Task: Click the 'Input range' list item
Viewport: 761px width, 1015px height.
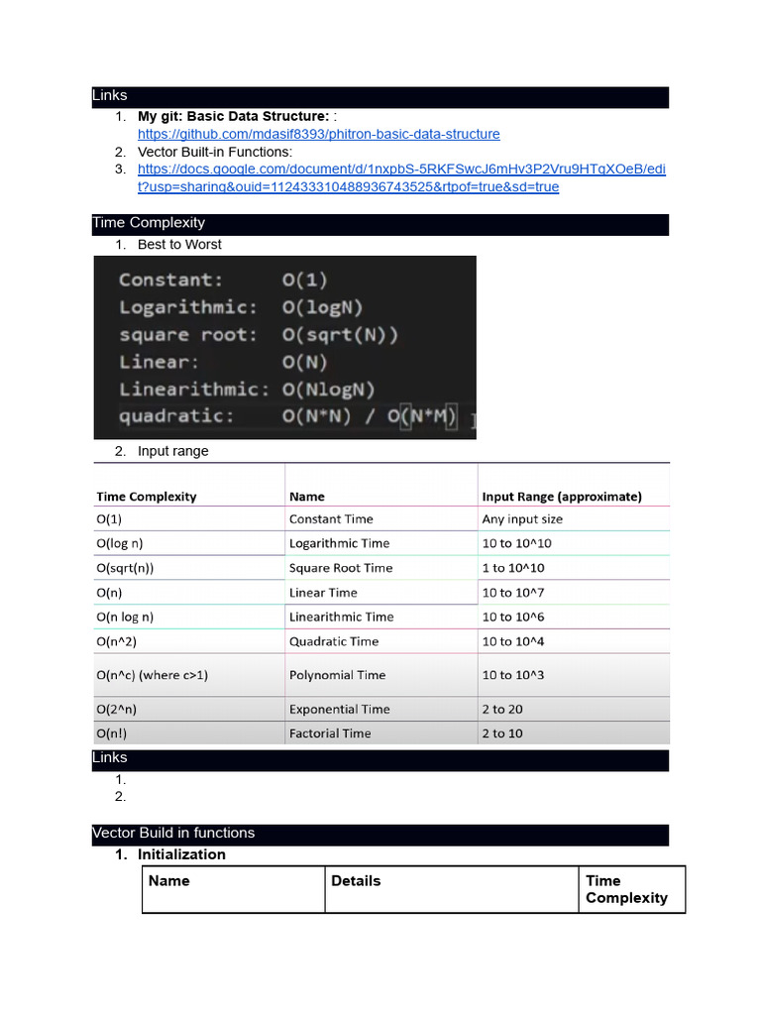Action: point(172,451)
